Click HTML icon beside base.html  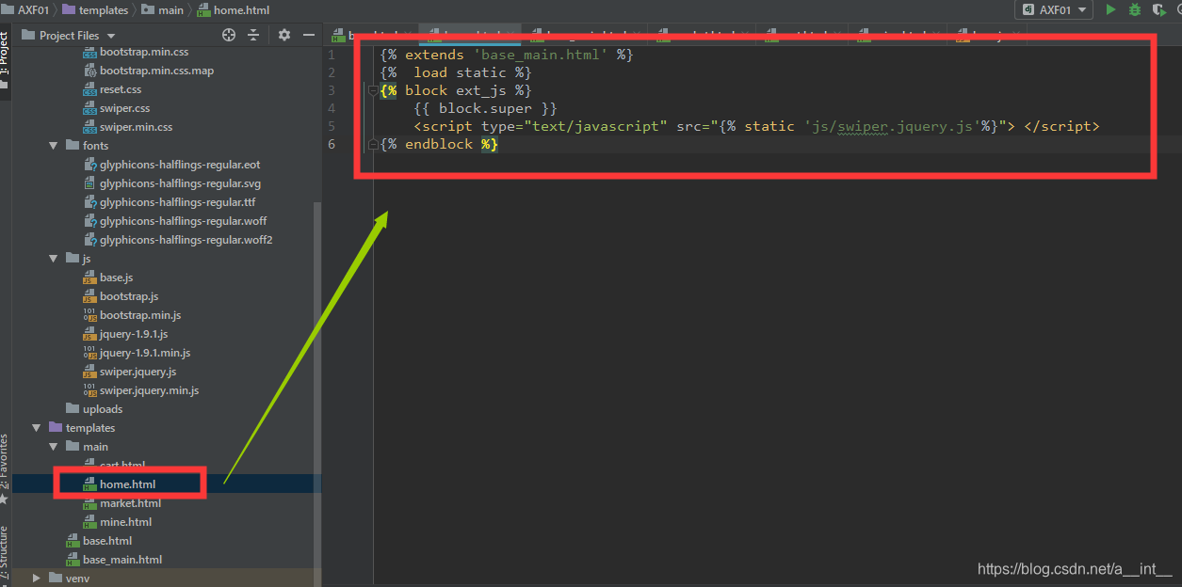(73, 541)
